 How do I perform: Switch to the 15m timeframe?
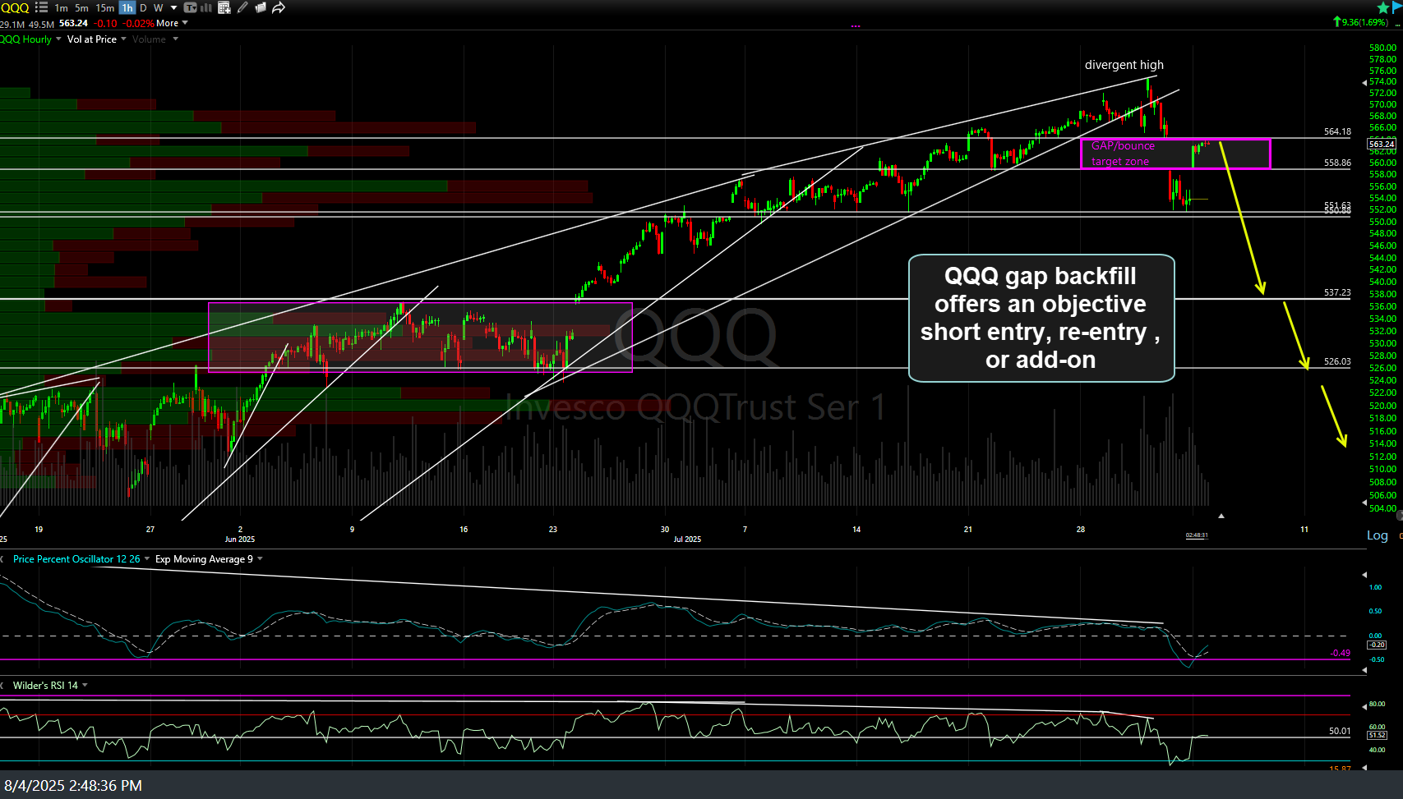104,7
